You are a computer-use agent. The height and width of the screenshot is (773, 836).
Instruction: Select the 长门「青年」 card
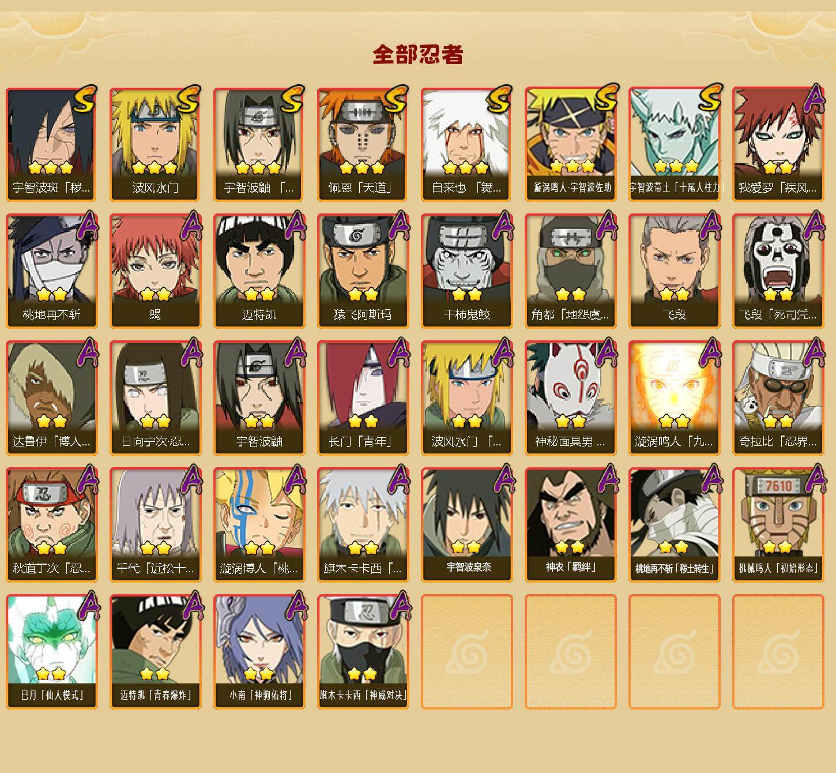click(x=363, y=398)
